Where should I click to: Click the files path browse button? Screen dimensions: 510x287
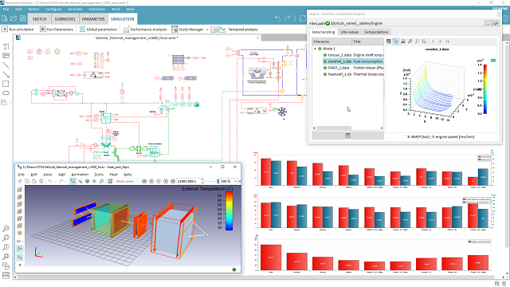click(x=488, y=23)
